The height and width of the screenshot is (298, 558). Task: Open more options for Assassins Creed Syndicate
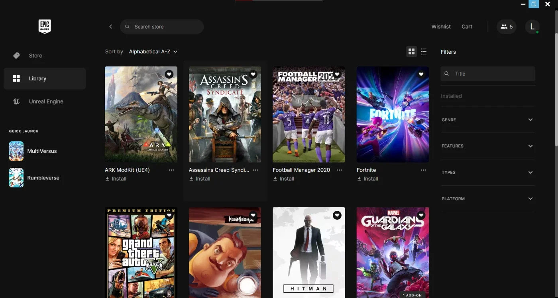coord(255,170)
